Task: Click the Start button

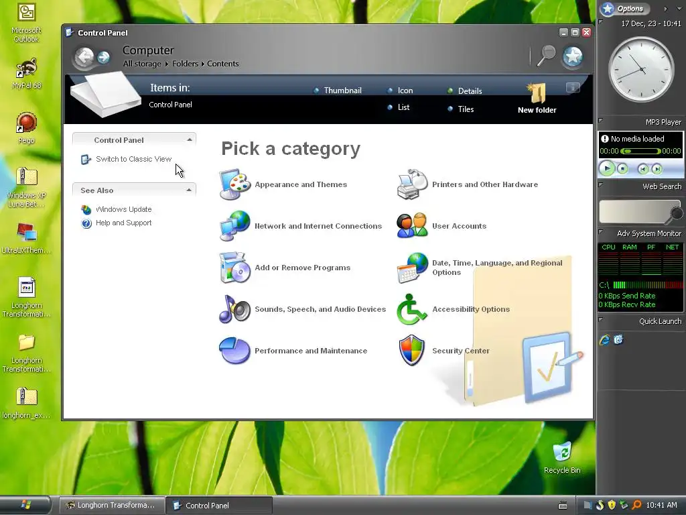Action: (x=25, y=505)
